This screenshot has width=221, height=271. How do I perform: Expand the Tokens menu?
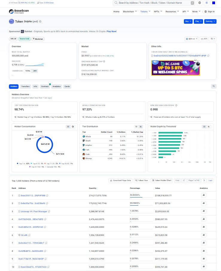(x=145, y=12)
